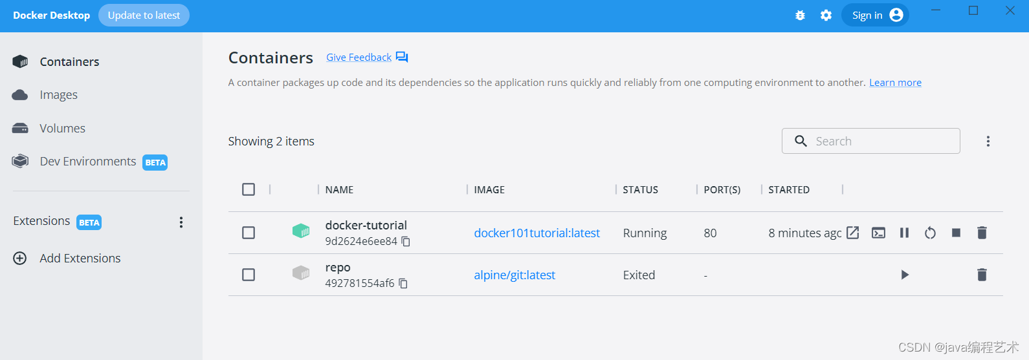Stop the docker-tutorial container
Image resolution: width=1029 pixels, height=360 pixels.
point(956,233)
